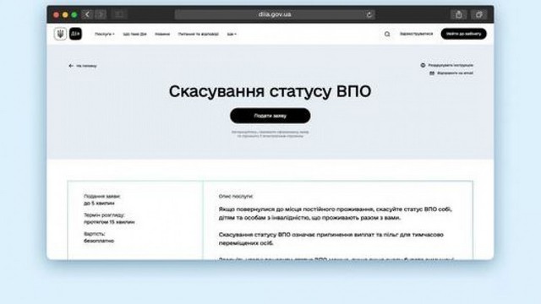
Task: Focus the diia.gov.ua address bar
Action: coord(275,14)
